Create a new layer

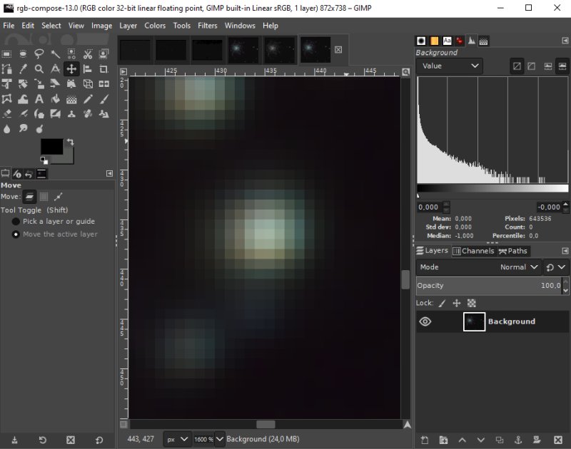[x=425, y=440]
